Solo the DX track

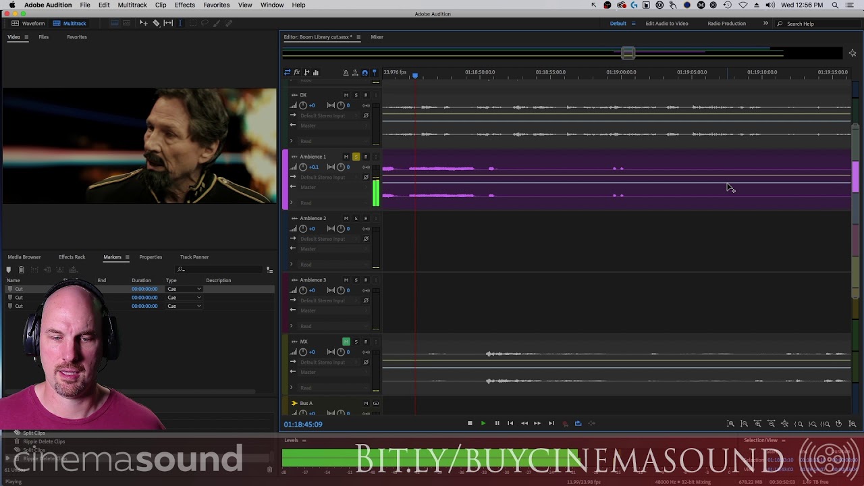click(x=356, y=95)
